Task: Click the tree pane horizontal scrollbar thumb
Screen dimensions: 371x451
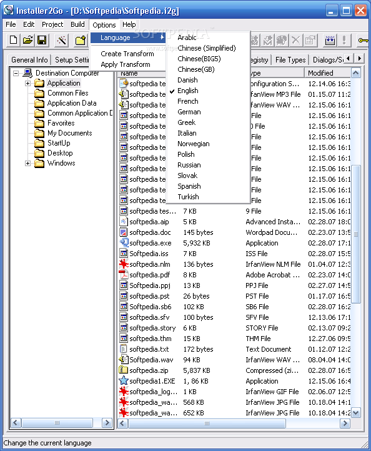Action: click(57, 423)
